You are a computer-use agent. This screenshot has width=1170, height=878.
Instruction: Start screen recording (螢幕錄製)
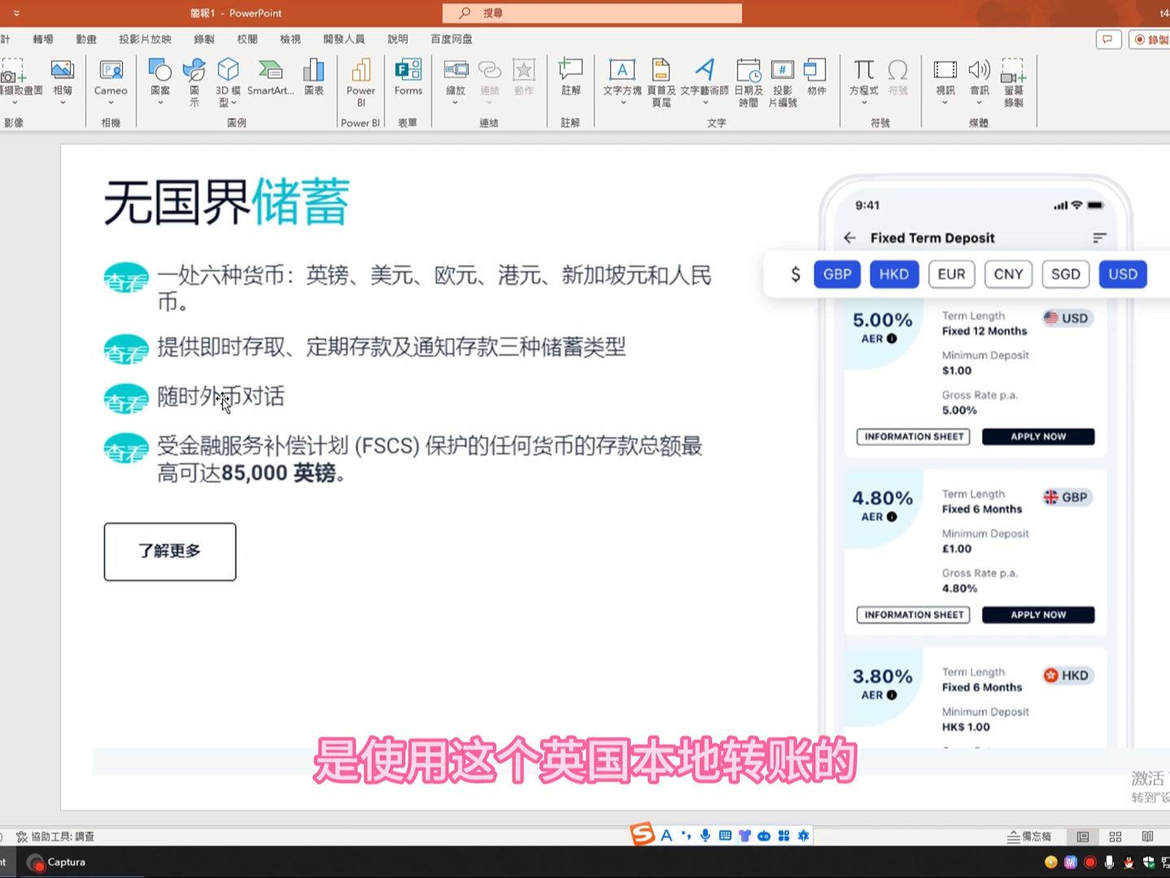click(1013, 81)
